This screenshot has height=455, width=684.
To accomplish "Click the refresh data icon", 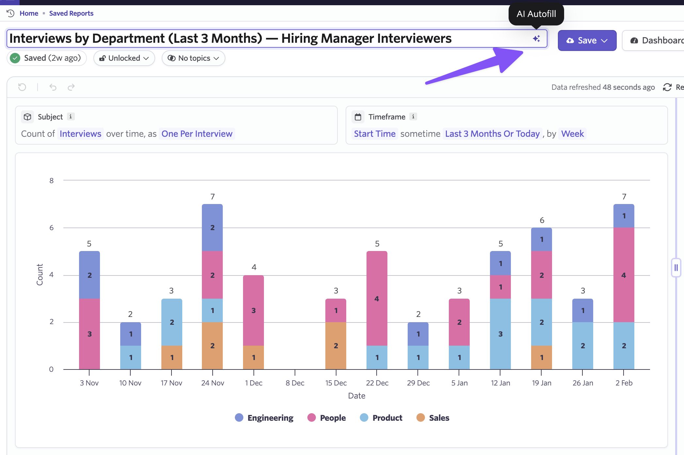I will click(667, 87).
